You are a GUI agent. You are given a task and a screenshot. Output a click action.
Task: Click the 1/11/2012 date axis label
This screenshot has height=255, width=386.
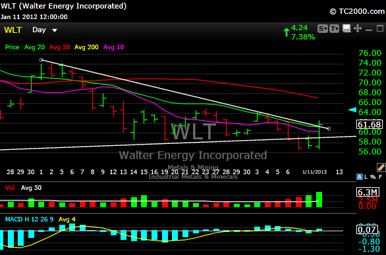coord(315,172)
